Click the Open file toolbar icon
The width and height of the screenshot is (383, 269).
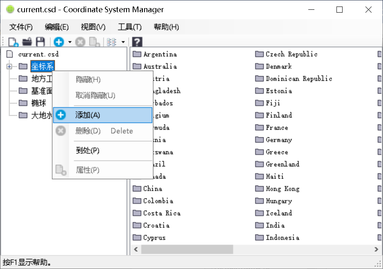point(27,42)
